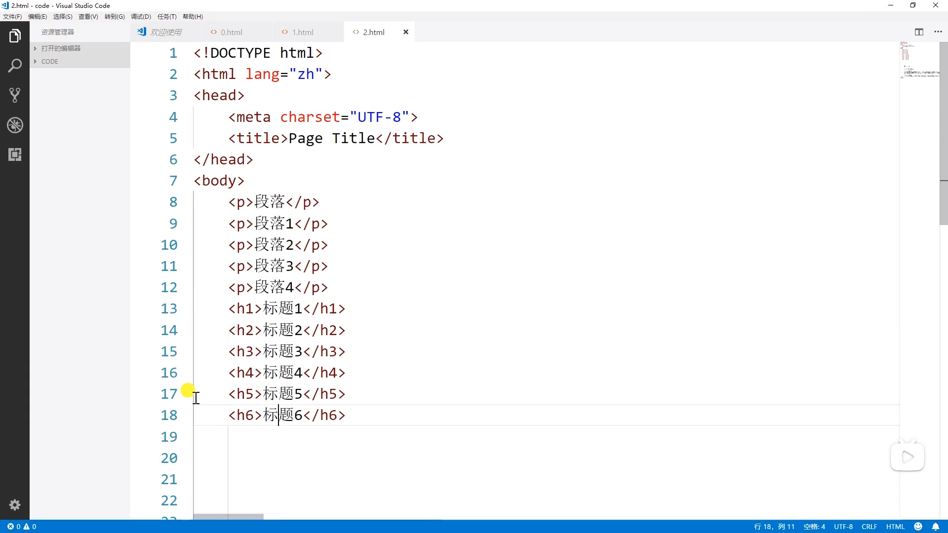Open the Extensions view icon
The height and width of the screenshot is (533, 948).
(15, 154)
